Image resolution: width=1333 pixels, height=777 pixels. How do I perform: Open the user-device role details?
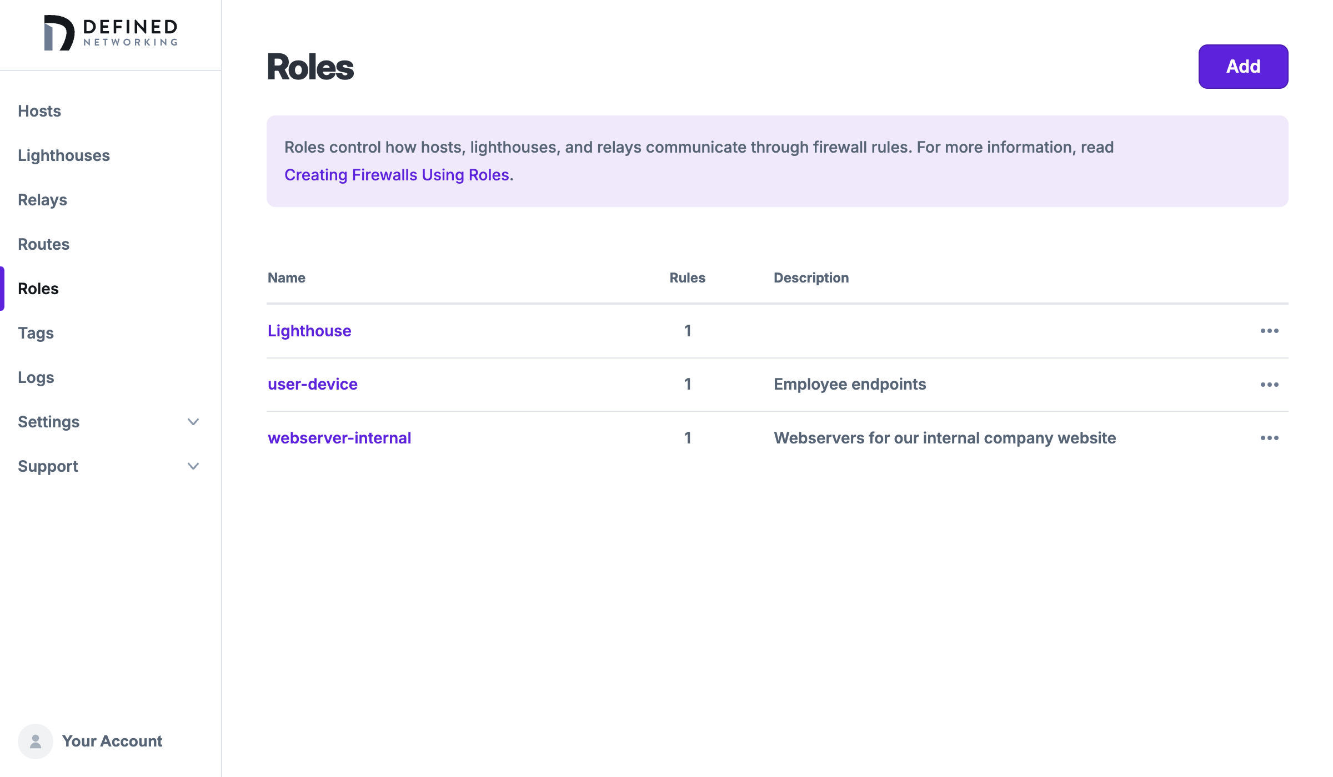click(312, 384)
